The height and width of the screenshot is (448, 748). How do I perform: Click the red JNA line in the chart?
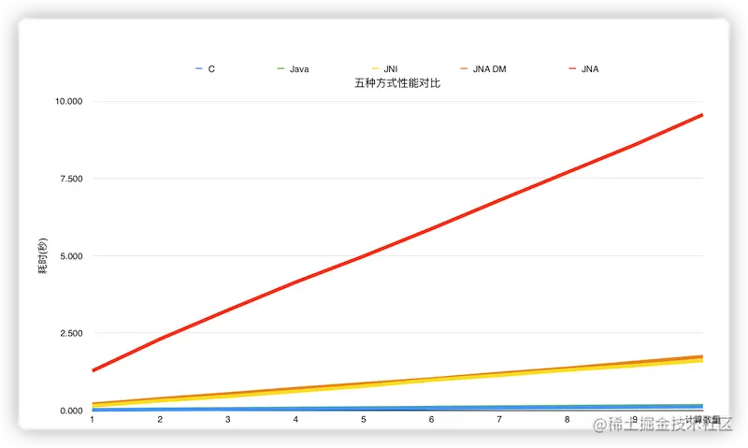click(x=397, y=243)
